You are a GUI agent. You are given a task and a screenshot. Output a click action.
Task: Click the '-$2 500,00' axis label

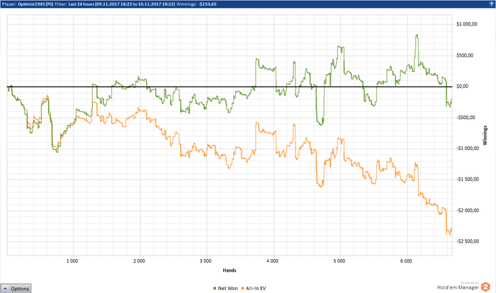[x=468, y=241]
